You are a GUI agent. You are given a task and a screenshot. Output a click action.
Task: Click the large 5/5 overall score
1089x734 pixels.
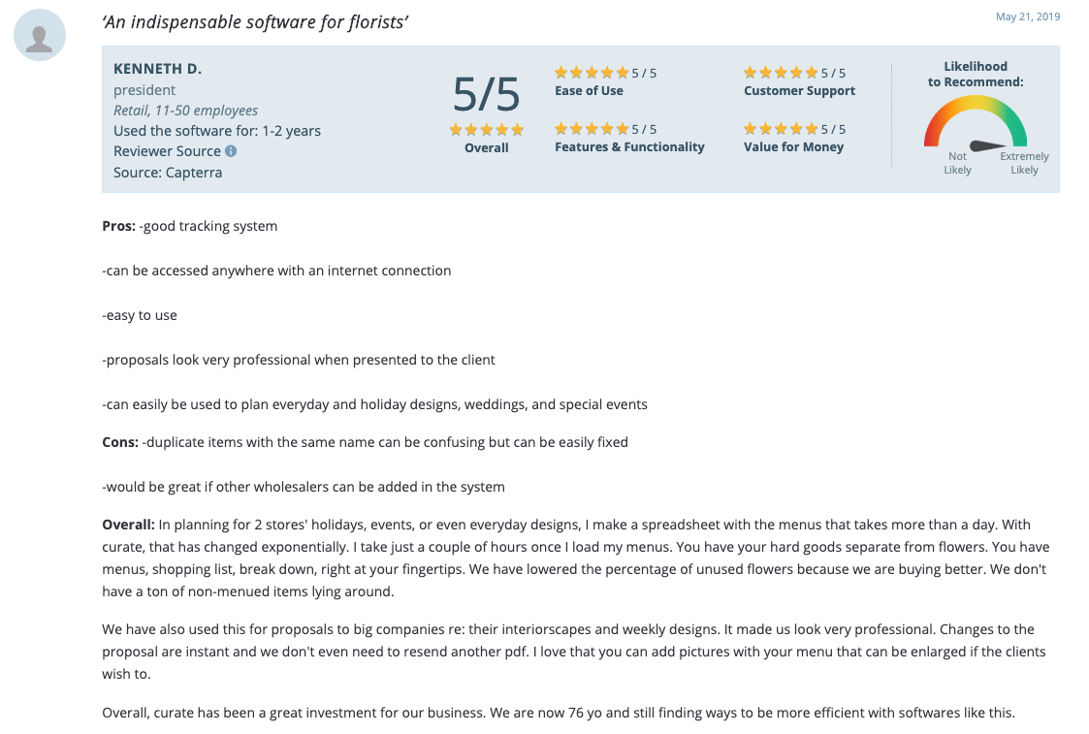(487, 94)
